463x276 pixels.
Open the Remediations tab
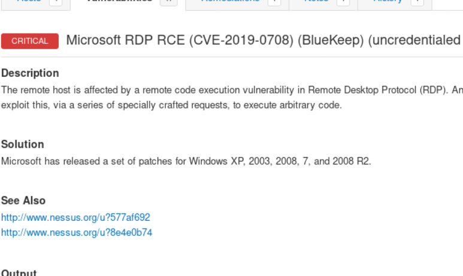click(x=229, y=2)
